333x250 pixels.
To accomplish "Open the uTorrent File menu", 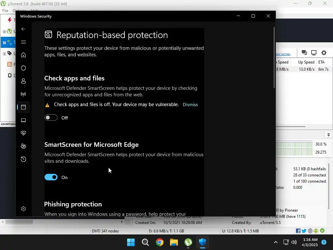I will pos(5,11).
